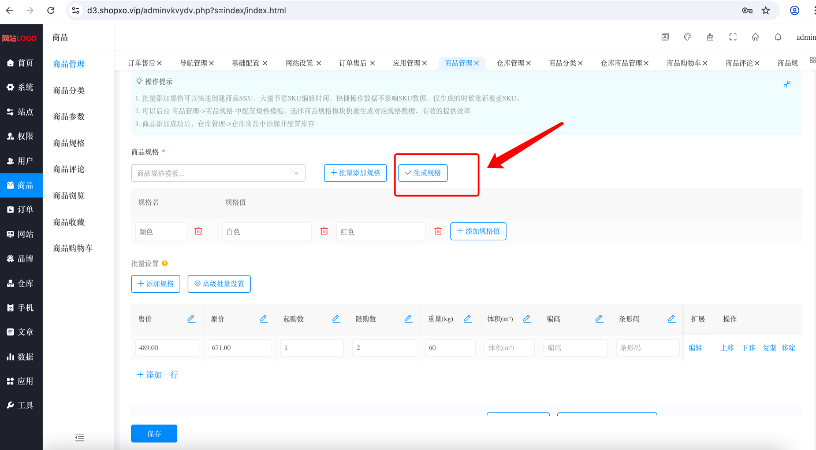Delete the 白色 spec value
This screenshot has width=816, height=450.
[324, 231]
